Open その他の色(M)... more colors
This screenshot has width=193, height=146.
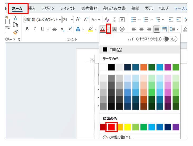click(x=139, y=137)
